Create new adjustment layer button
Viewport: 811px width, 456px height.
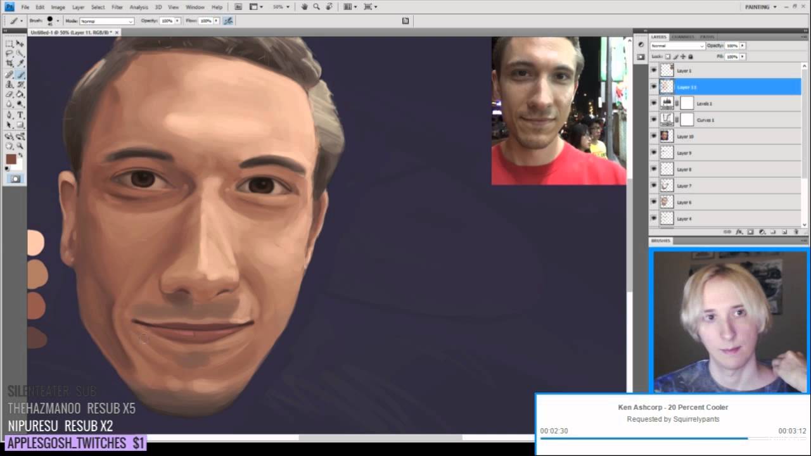pyautogui.click(x=762, y=232)
